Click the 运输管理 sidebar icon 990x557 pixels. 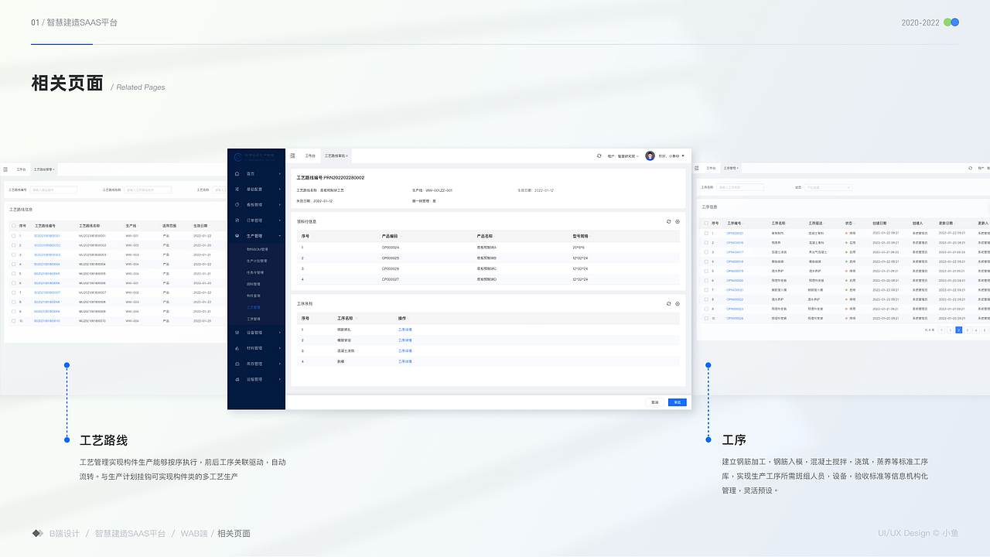(x=237, y=379)
